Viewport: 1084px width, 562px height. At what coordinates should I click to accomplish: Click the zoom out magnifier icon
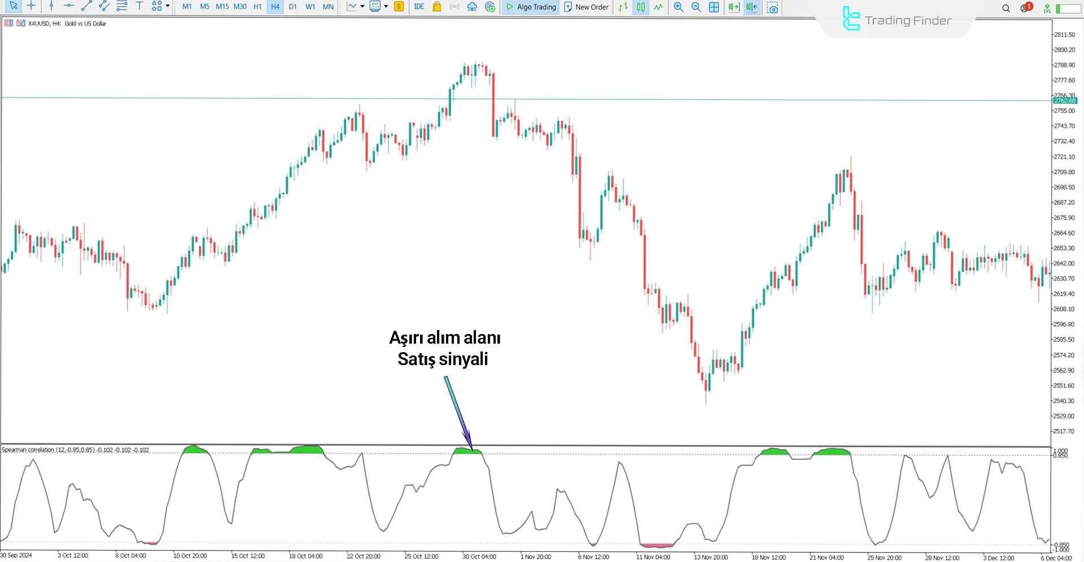click(x=696, y=7)
